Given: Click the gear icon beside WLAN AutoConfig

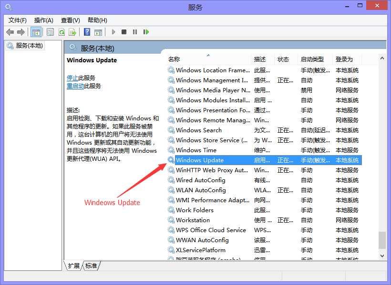Looking at the screenshot, I should click(171, 190).
